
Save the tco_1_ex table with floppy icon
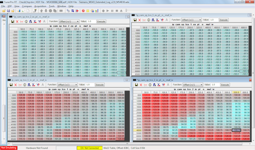coord(135,20)
